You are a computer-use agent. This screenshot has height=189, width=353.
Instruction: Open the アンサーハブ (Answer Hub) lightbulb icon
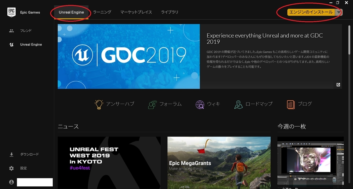pos(99,104)
